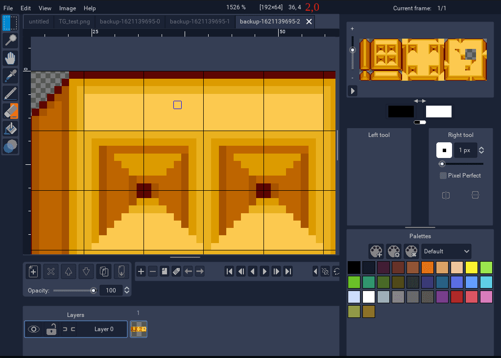Image resolution: width=501 pixels, height=358 pixels.
Task: Select the Pan hand tool
Action: point(10,58)
